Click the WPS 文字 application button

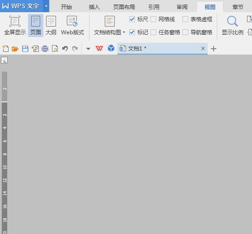click(x=21, y=6)
